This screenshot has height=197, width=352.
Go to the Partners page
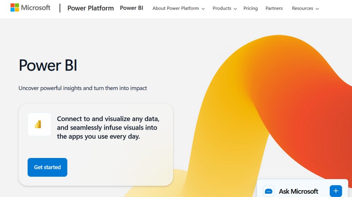(274, 8)
